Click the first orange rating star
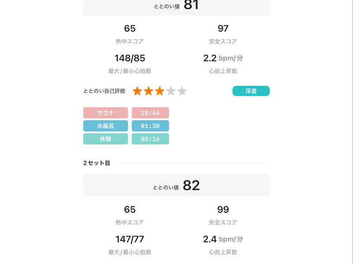This screenshot has width=353, height=264. pyautogui.click(x=137, y=91)
